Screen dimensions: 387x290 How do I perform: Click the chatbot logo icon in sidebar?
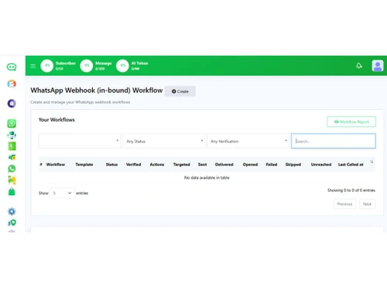pyautogui.click(x=12, y=67)
